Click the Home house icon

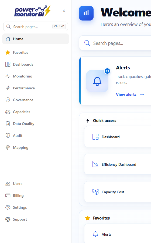point(8,39)
